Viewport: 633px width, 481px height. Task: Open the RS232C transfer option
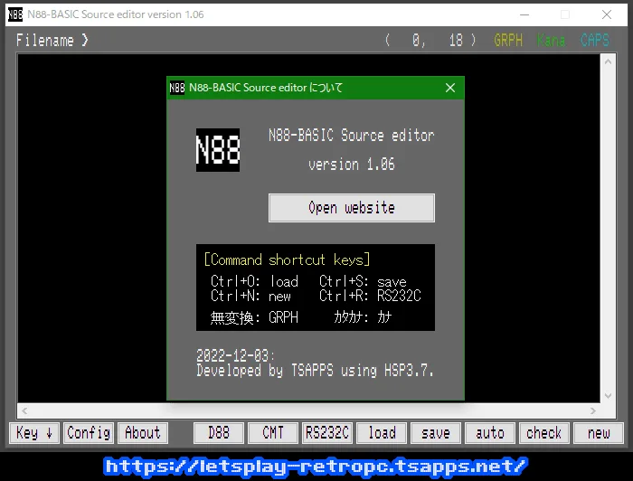coord(327,433)
